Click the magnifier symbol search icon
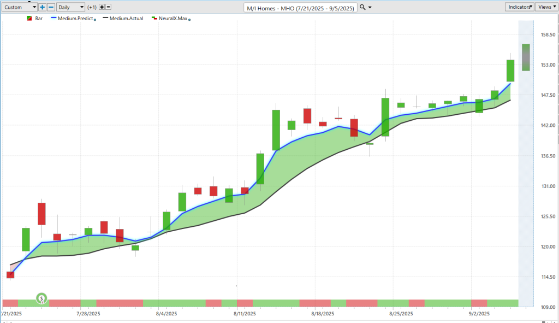This screenshot has width=559, height=323. (x=362, y=7)
